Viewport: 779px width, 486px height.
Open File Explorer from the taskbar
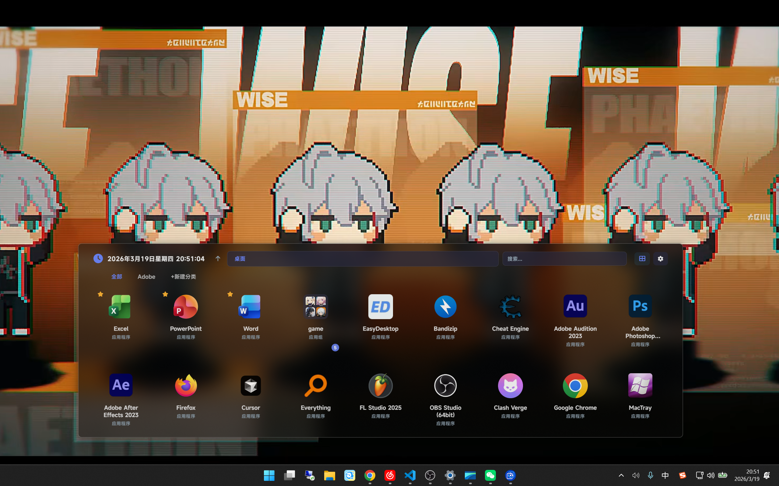[330, 475]
